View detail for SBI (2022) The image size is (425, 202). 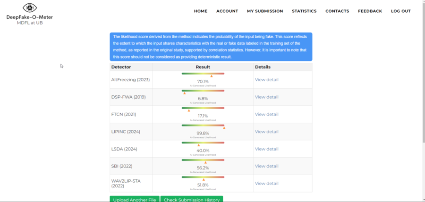click(x=266, y=166)
